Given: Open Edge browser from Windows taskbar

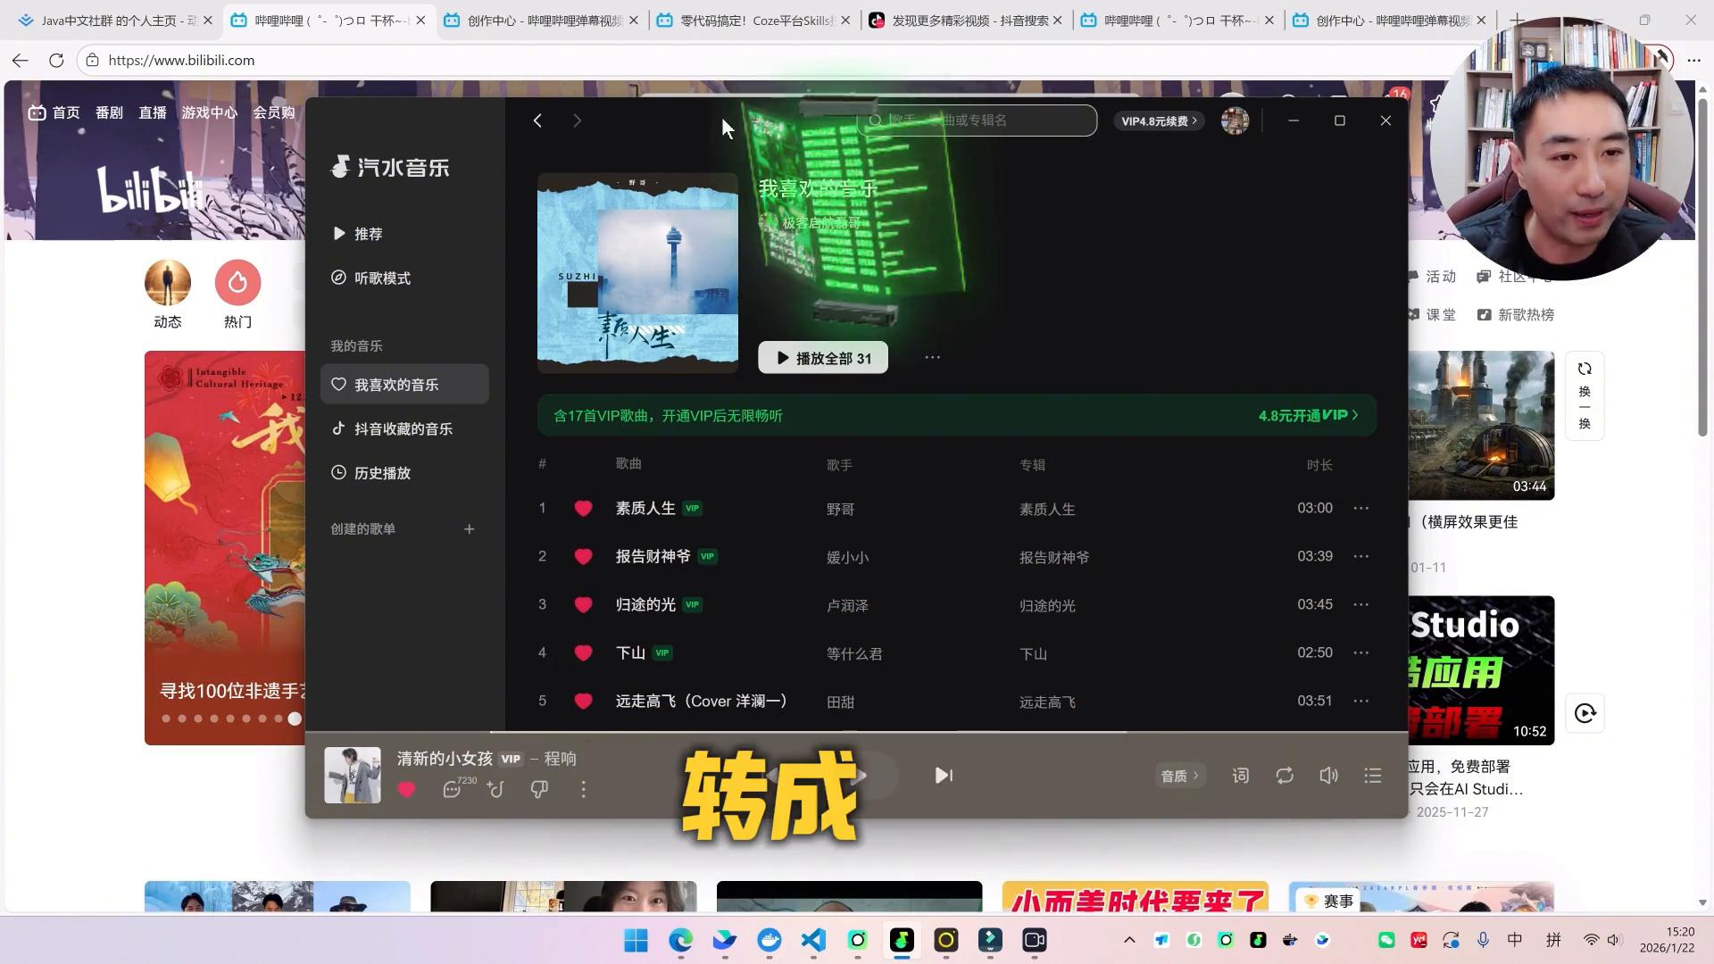Looking at the screenshot, I should click(680, 940).
